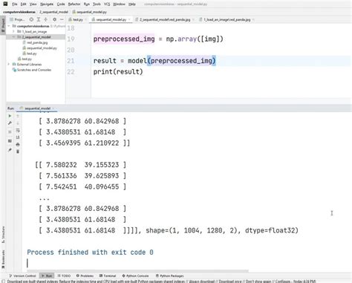
Task: Open the Project view dropdown
Action: pyautogui.click(x=17, y=19)
